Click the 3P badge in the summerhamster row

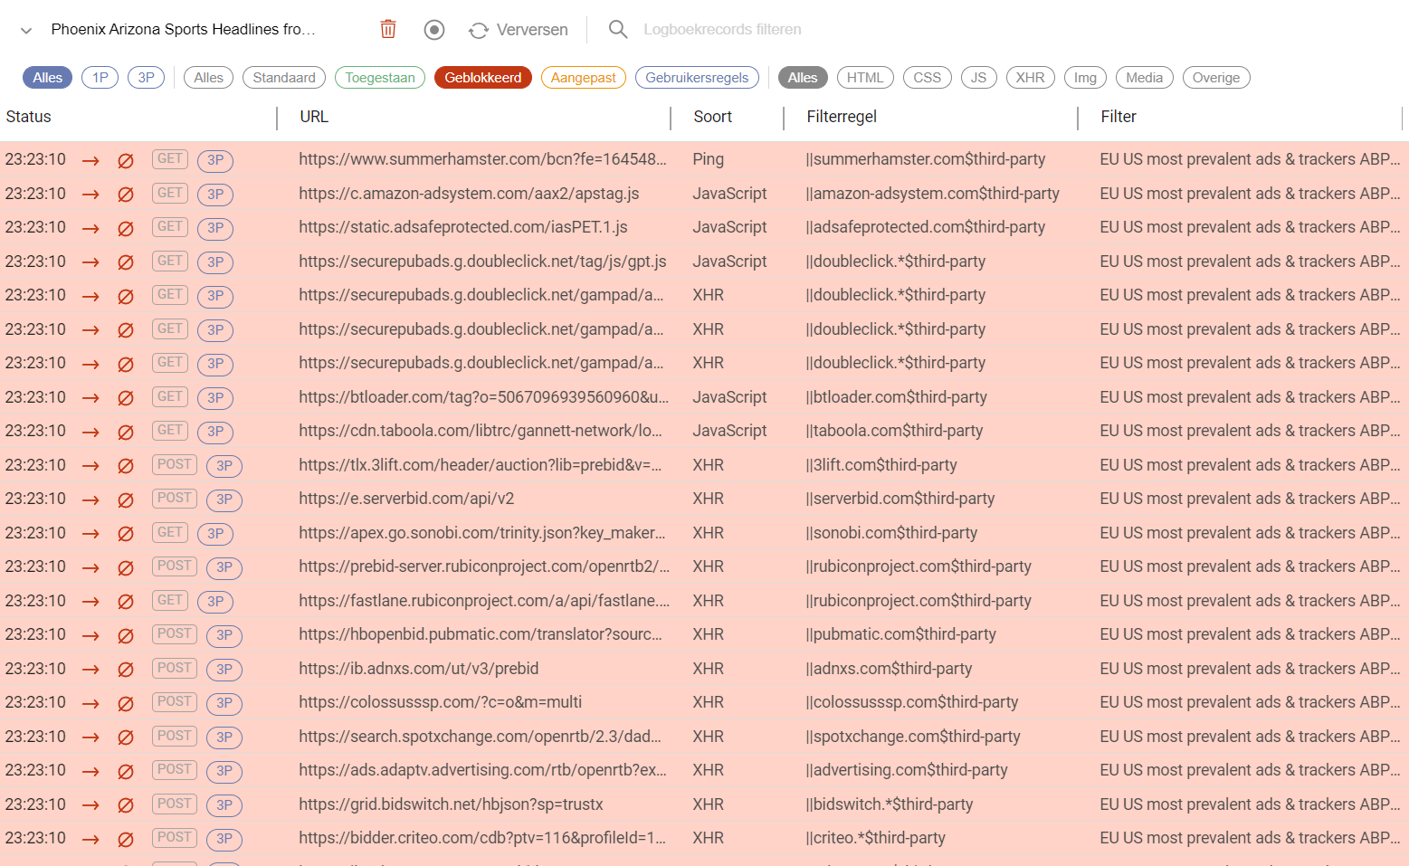pyautogui.click(x=215, y=160)
